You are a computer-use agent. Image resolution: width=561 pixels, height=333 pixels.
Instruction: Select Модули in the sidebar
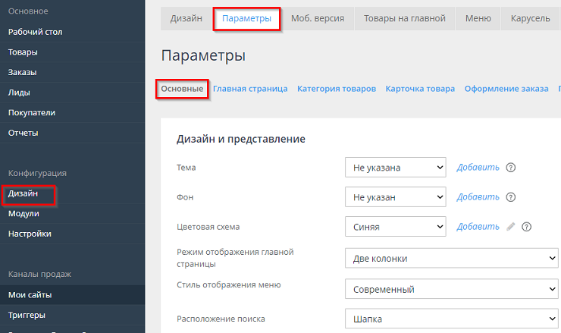tap(24, 214)
